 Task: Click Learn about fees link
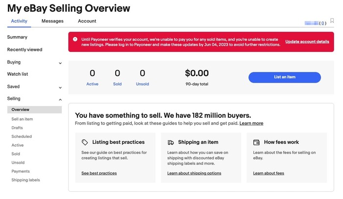click(269, 173)
